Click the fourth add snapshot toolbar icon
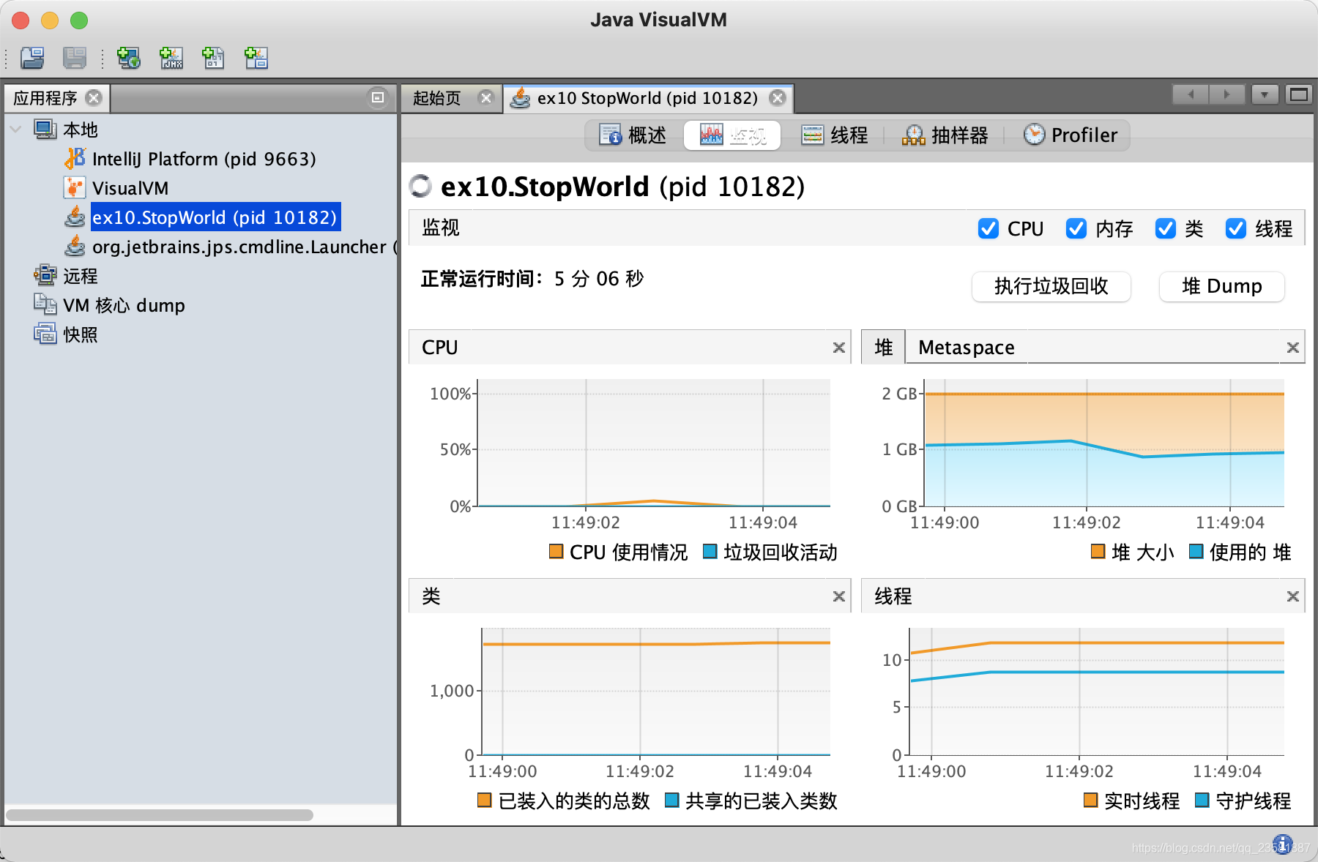The width and height of the screenshot is (1318, 862). [x=256, y=58]
